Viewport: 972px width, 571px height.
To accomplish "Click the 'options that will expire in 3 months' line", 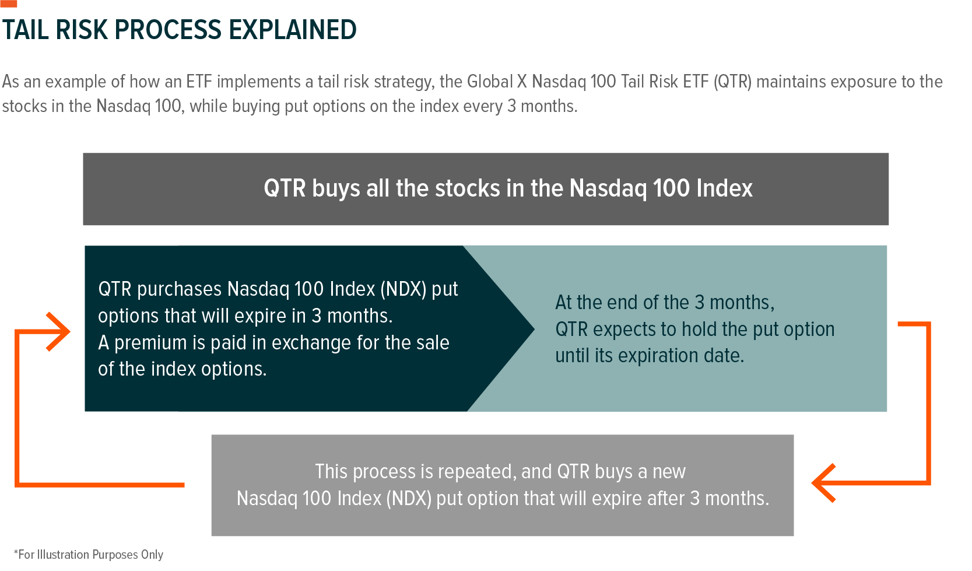I will tap(245, 316).
